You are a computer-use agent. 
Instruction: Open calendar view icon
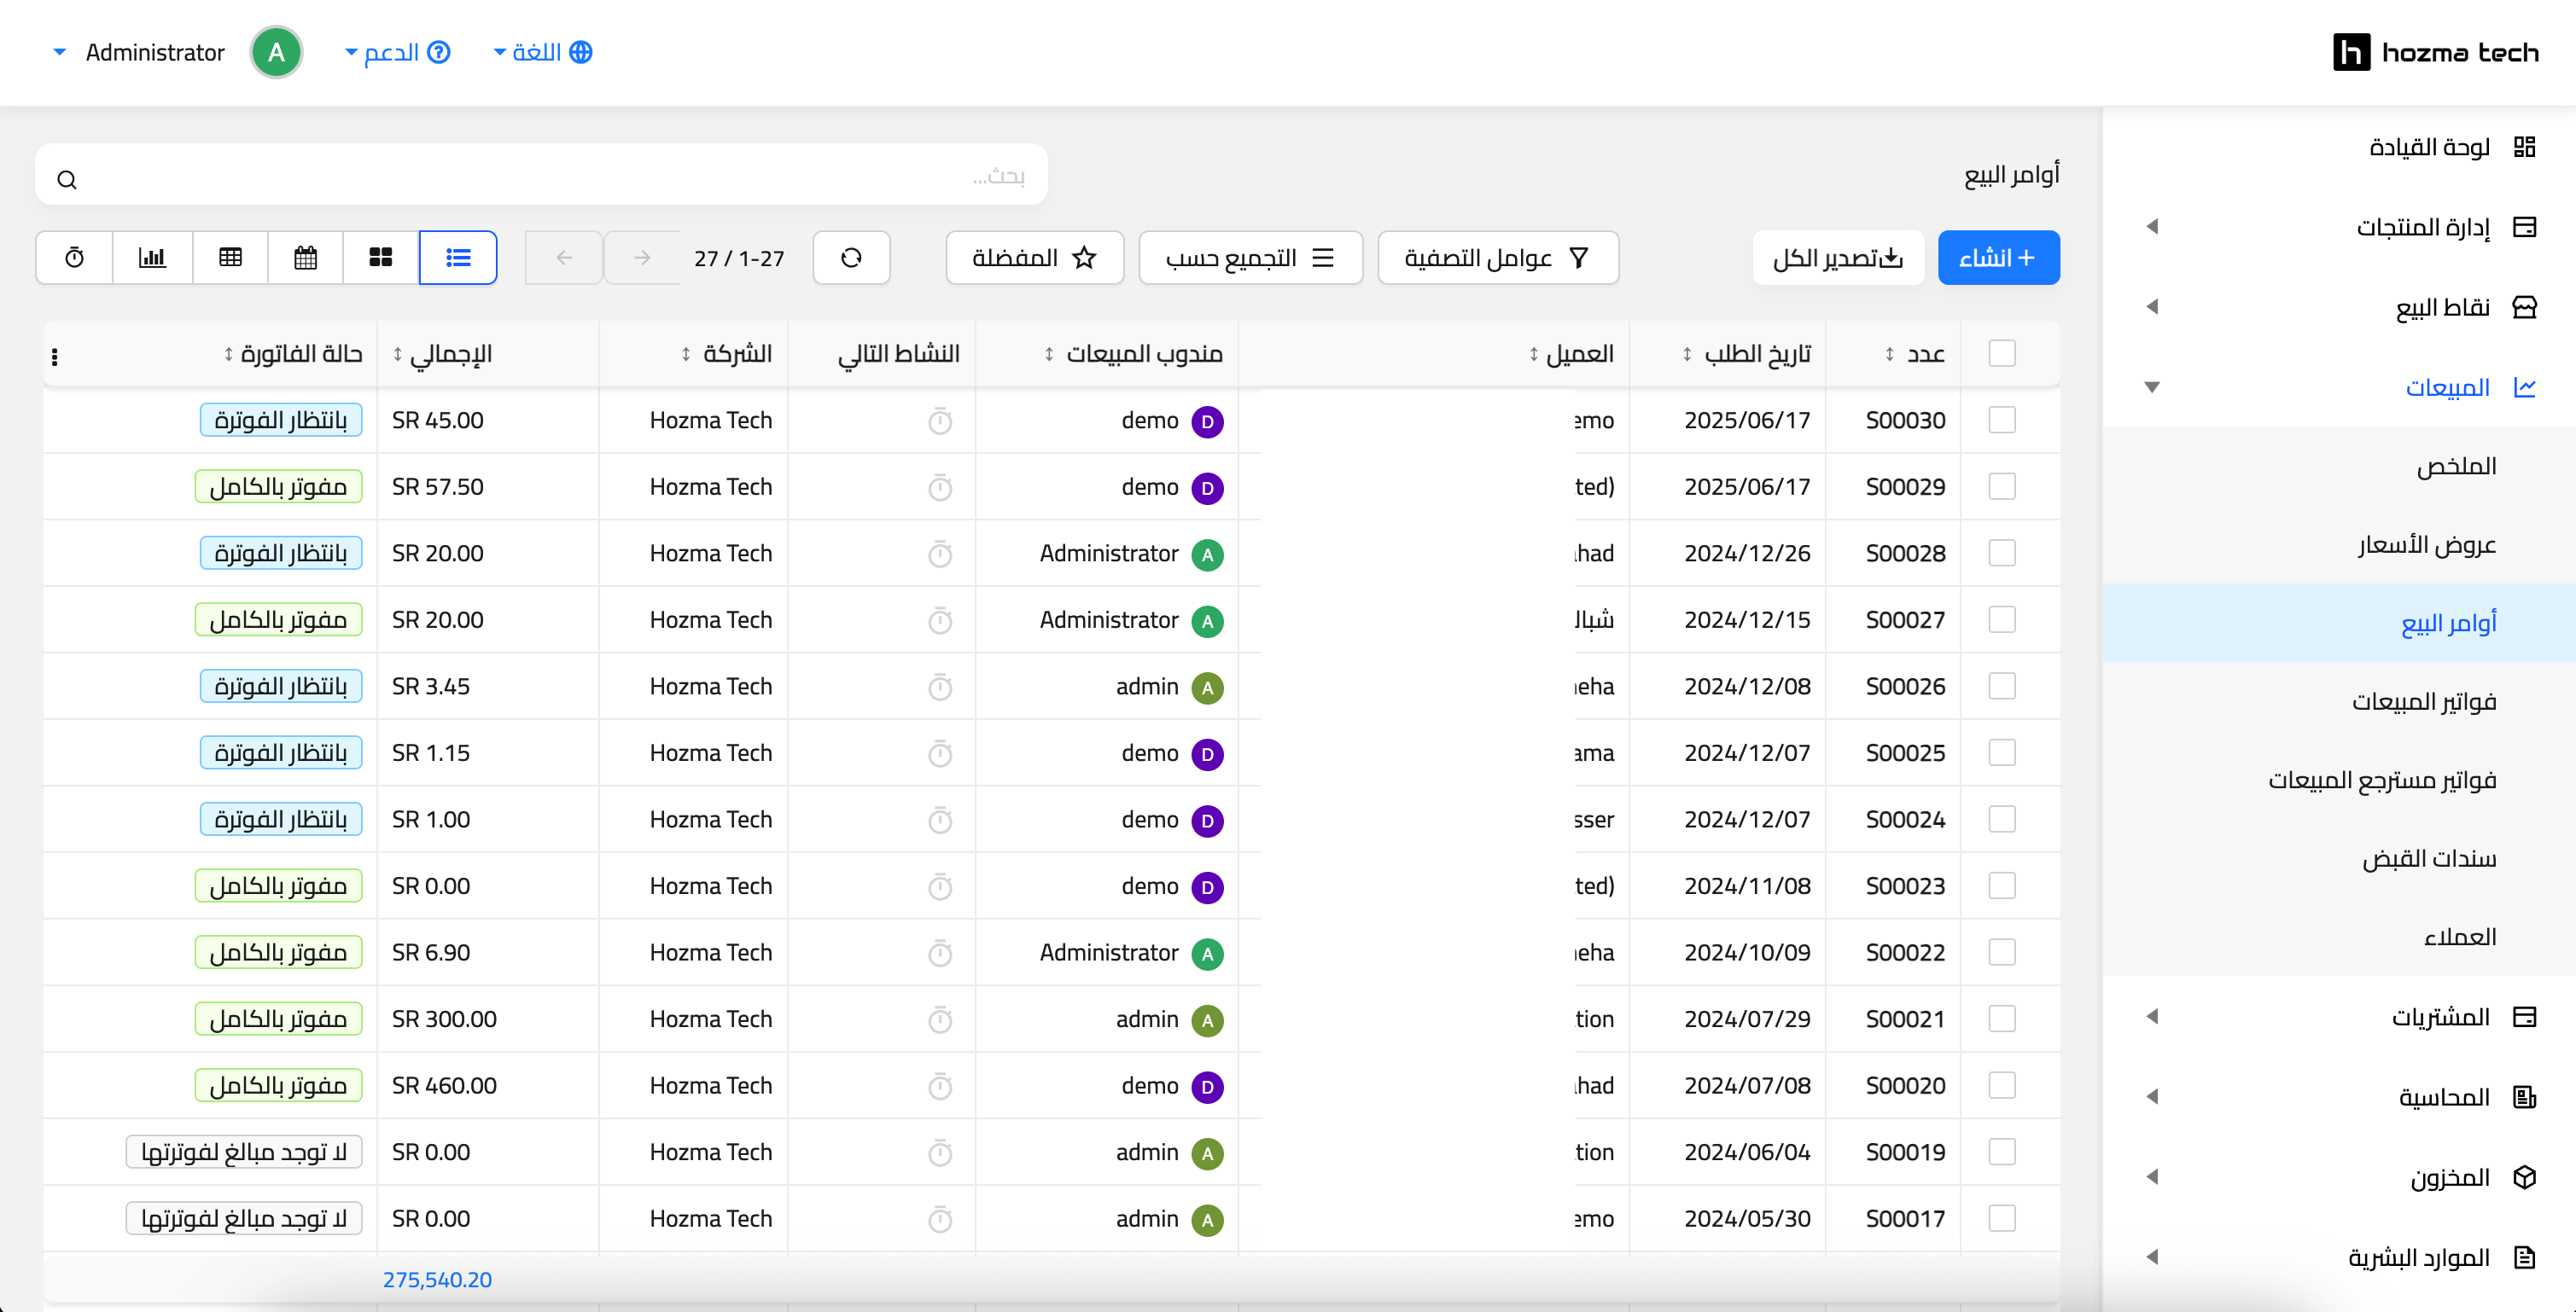[x=305, y=258]
